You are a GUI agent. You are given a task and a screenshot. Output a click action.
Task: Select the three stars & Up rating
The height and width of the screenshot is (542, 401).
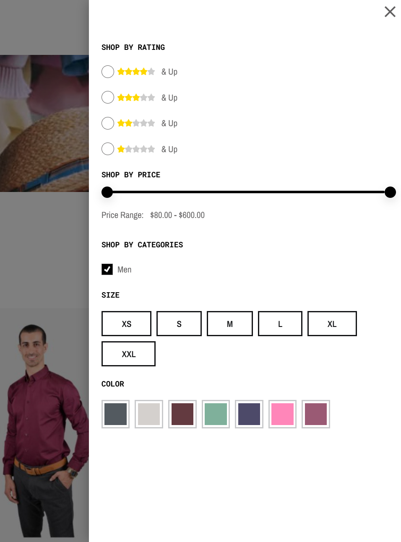[x=108, y=97]
